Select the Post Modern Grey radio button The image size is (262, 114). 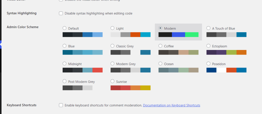64,81
